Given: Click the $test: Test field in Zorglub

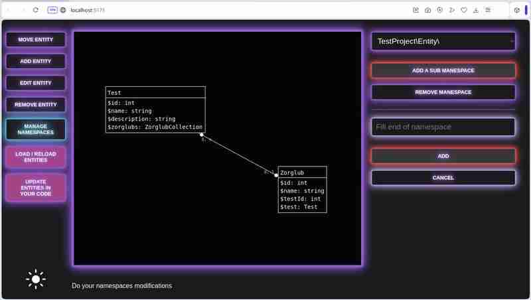Looking at the screenshot, I should 299,207.
